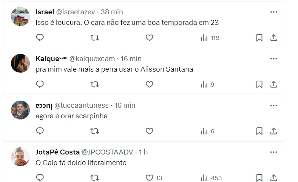Retweet Israel's post about temporada
Screen dimensions: 298x182
[94, 38]
